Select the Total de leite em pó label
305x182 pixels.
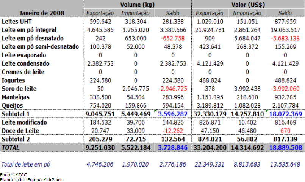point(26,164)
